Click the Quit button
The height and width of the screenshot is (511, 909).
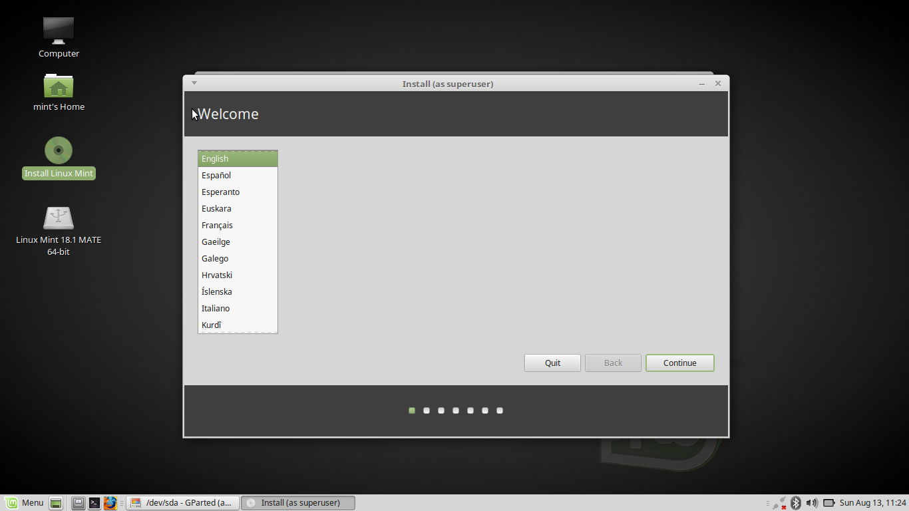[x=552, y=363]
